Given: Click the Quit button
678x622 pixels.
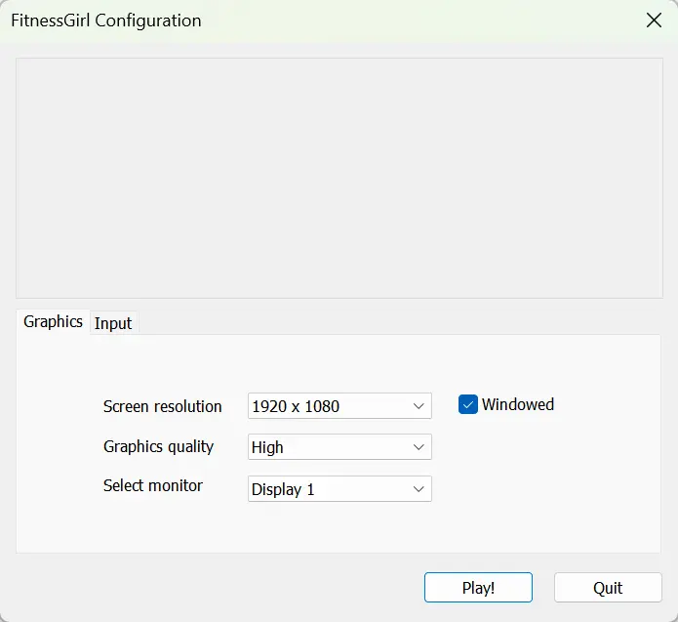Looking at the screenshot, I should [607, 588].
